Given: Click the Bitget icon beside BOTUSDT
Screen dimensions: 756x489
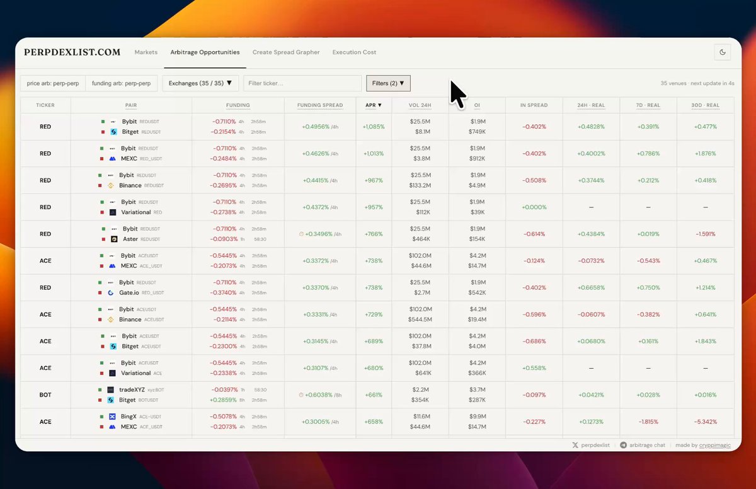Looking at the screenshot, I should [111, 400].
